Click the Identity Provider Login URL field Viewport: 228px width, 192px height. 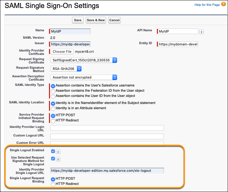click(107, 128)
